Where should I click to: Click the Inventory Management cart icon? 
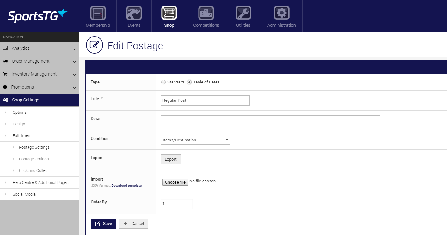[x=5, y=74]
